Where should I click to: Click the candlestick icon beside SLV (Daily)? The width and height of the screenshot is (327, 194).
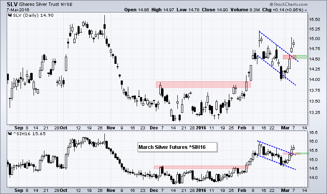[10, 15]
